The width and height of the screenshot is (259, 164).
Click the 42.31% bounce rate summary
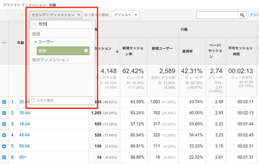(x=192, y=71)
